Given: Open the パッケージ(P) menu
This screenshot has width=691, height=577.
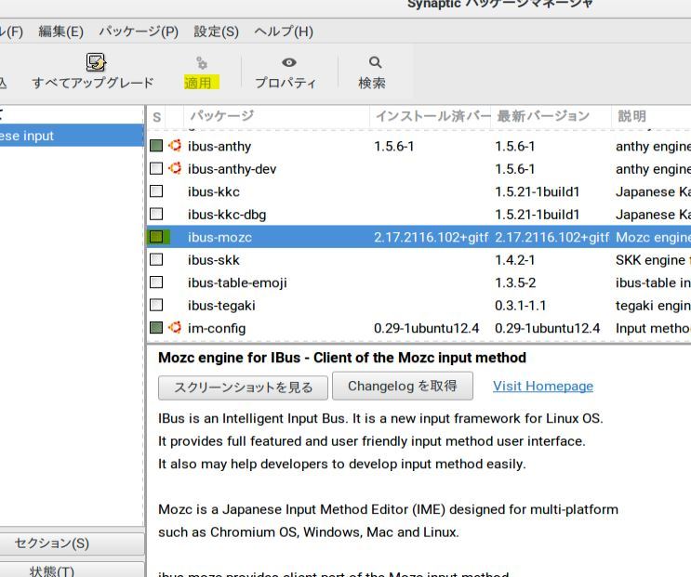Looking at the screenshot, I should [x=139, y=32].
